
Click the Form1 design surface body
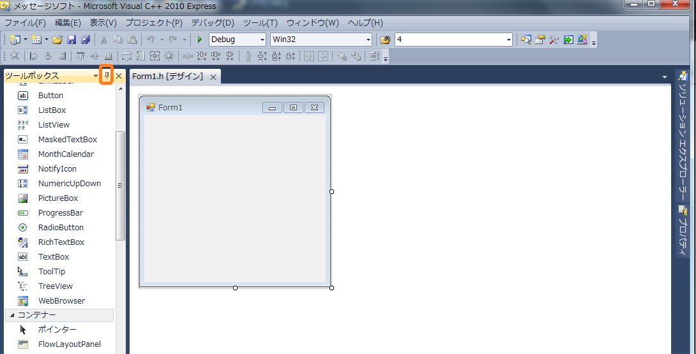click(x=235, y=198)
